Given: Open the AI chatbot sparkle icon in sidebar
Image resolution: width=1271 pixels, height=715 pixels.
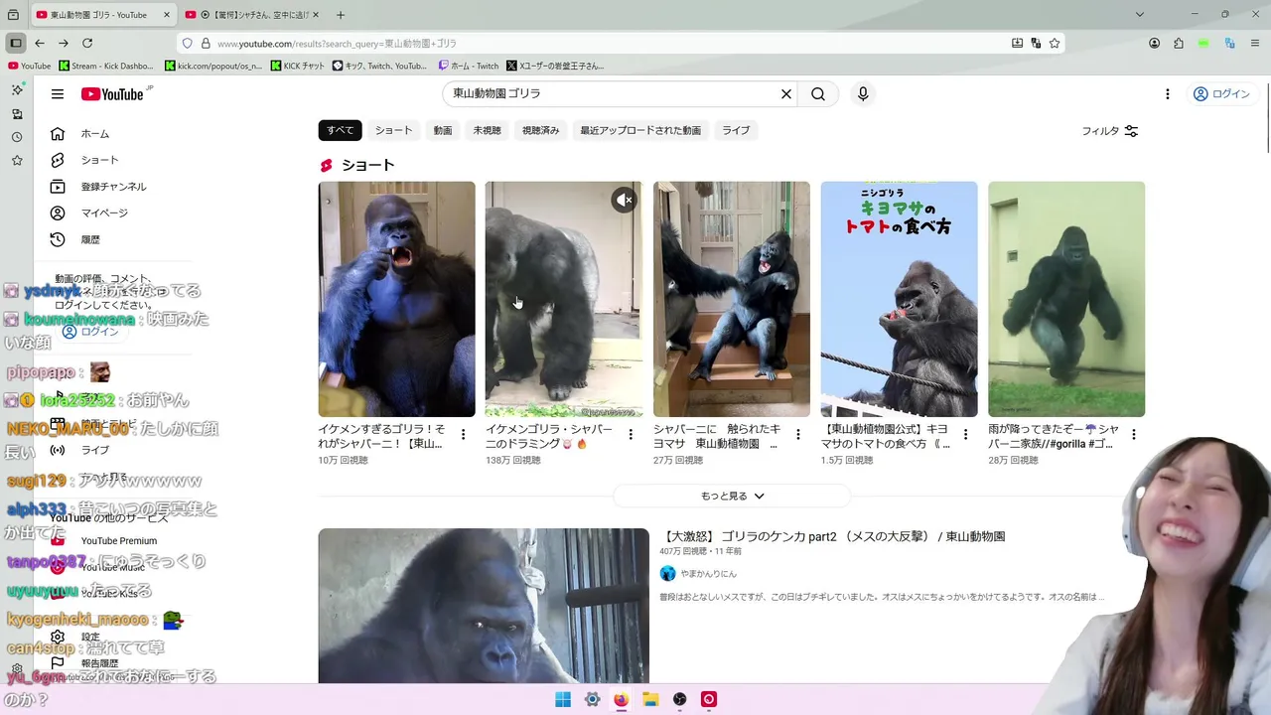Looking at the screenshot, I should tap(17, 89).
